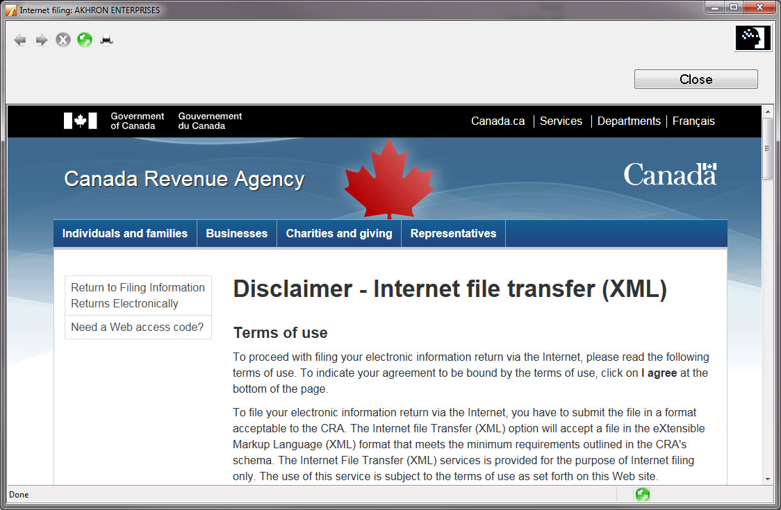Image resolution: width=781 pixels, height=510 pixels.
Task: Open the Services link
Action: tap(561, 121)
